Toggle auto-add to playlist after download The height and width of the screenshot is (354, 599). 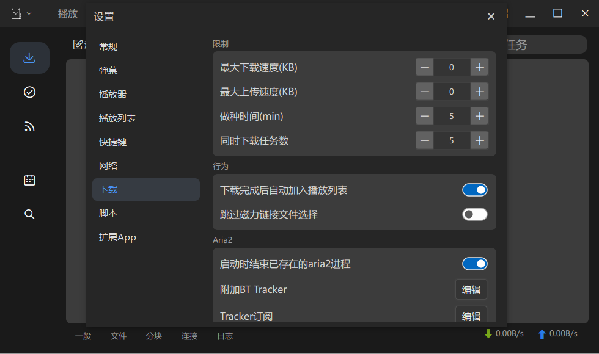(x=475, y=190)
